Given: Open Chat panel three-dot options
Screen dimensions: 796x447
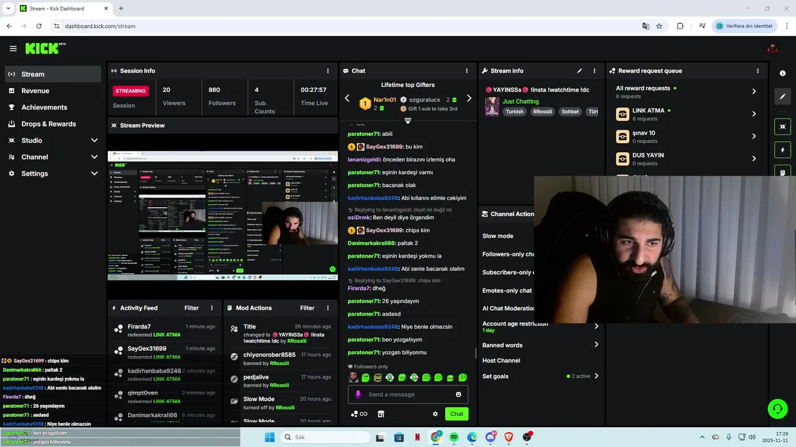Looking at the screenshot, I should coord(466,71).
